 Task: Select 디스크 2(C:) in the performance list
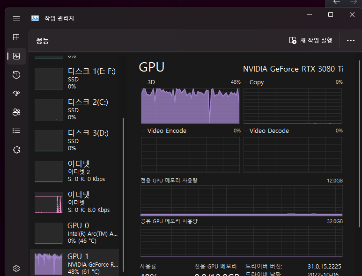pos(75,109)
